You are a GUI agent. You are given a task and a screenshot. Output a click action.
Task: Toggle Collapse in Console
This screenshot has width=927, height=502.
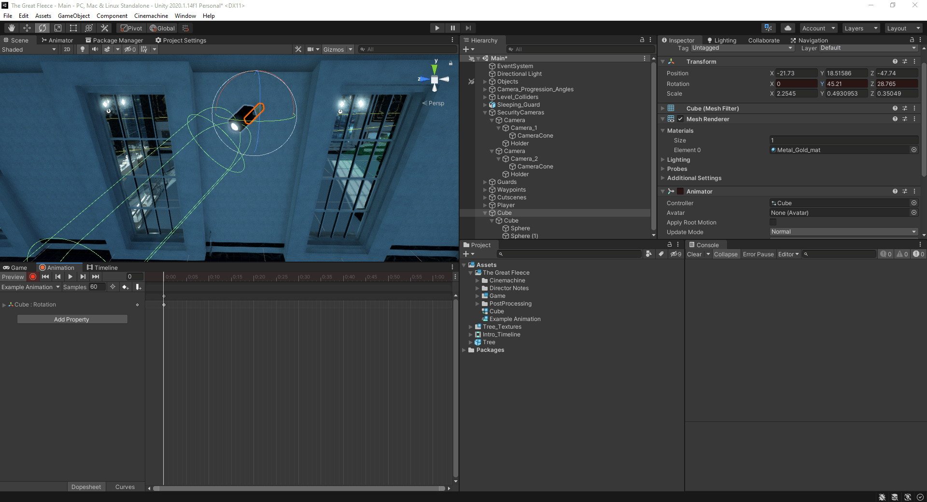point(726,254)
